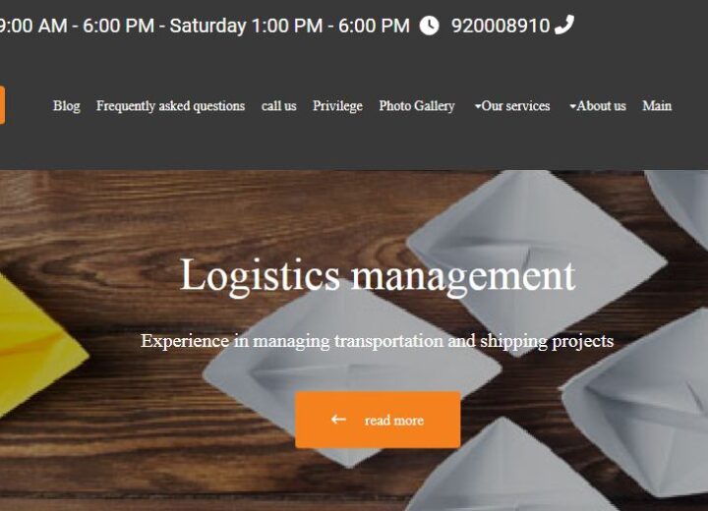Click the slide subtitle about shipping projects
708x511 pixels.
coord(377,341)
